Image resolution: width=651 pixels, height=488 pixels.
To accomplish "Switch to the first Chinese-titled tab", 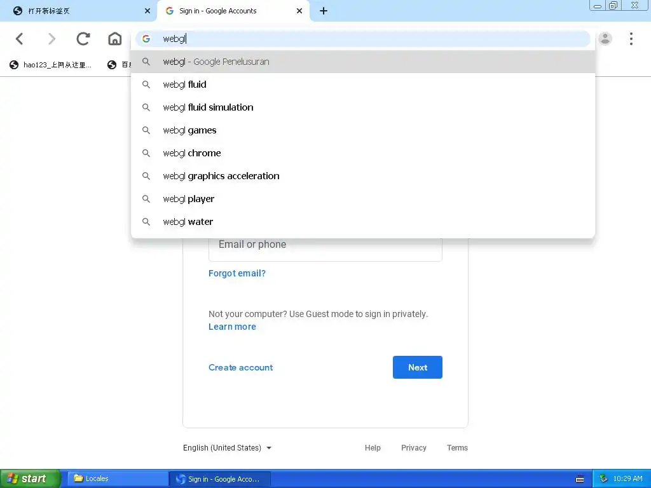I will (x=79, y=11).
